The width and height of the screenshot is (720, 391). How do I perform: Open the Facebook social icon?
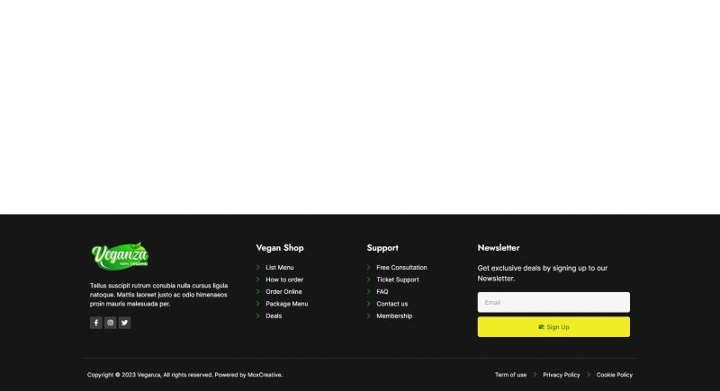coord(96,323)
